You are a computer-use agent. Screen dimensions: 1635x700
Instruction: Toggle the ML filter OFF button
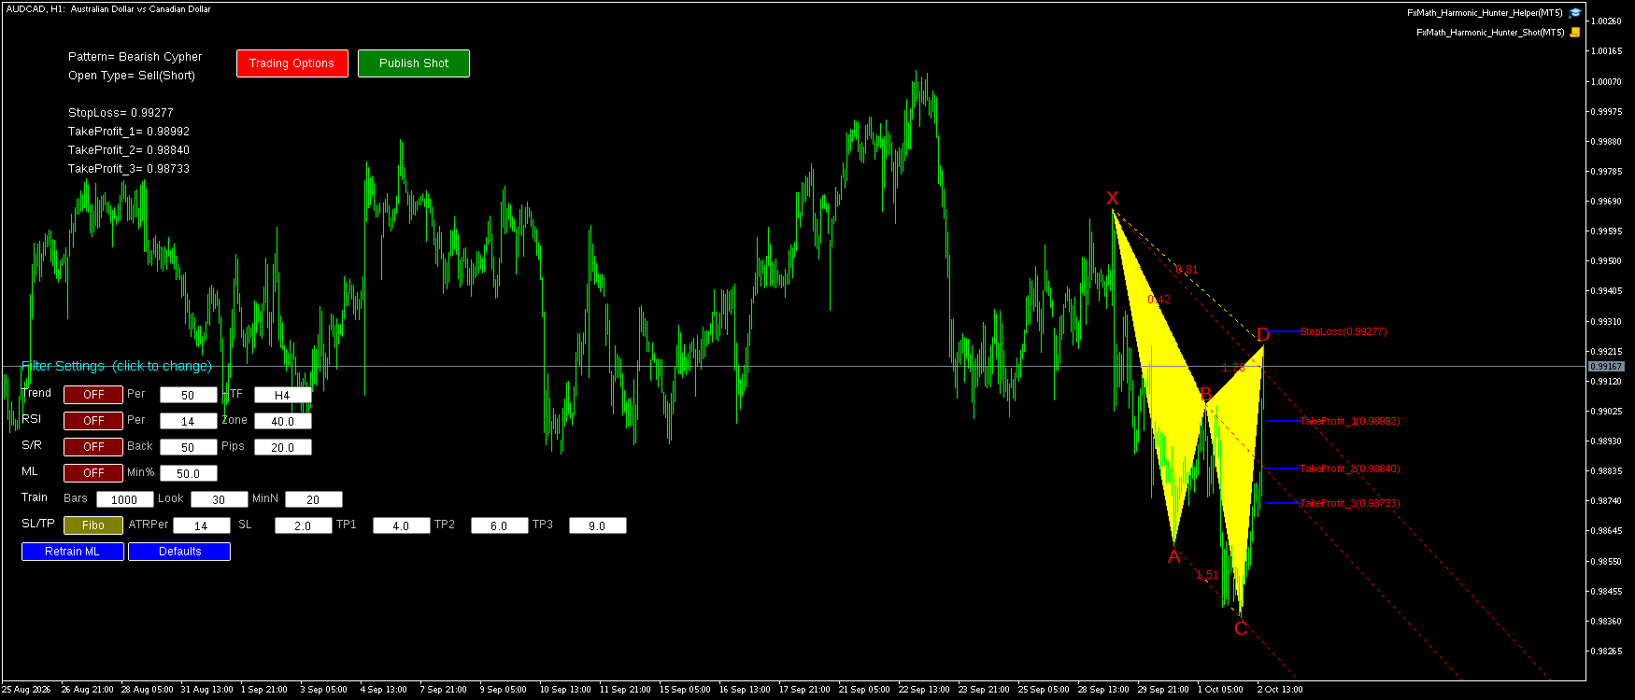(93, 473)
